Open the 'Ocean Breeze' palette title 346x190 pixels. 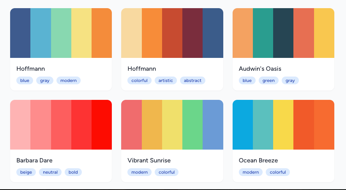coord(258,160)
